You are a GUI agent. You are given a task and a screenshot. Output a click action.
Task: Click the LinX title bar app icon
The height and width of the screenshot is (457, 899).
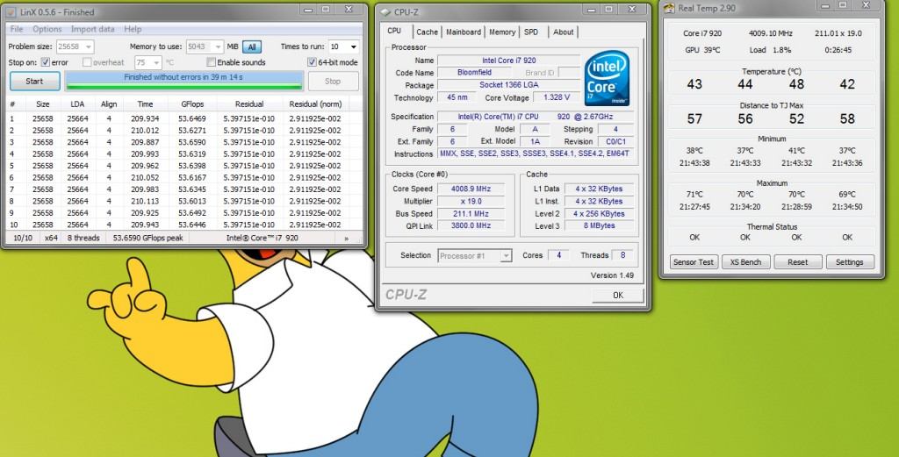[x=11, y=12]
